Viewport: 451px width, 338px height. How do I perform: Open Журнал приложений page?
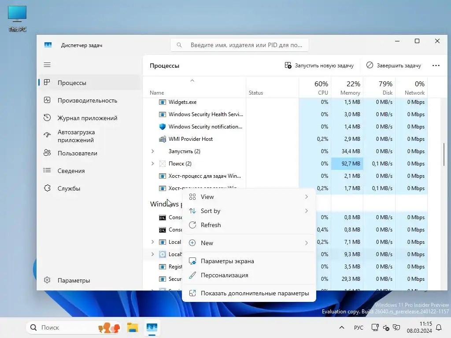[x=89, y=118]
